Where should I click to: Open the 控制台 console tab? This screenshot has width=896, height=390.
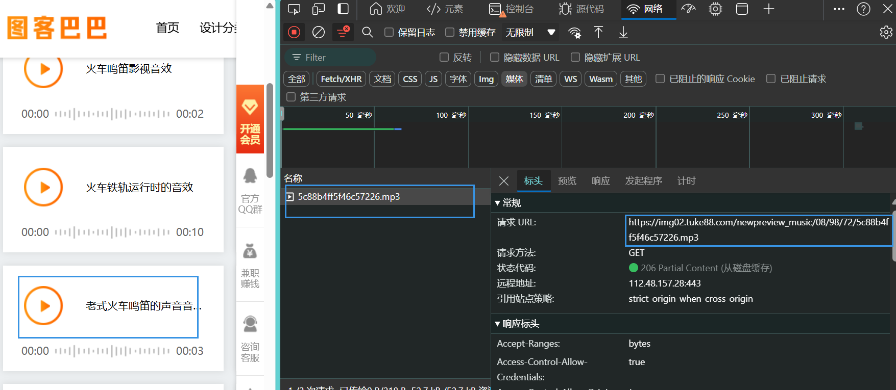pos(511,9)
